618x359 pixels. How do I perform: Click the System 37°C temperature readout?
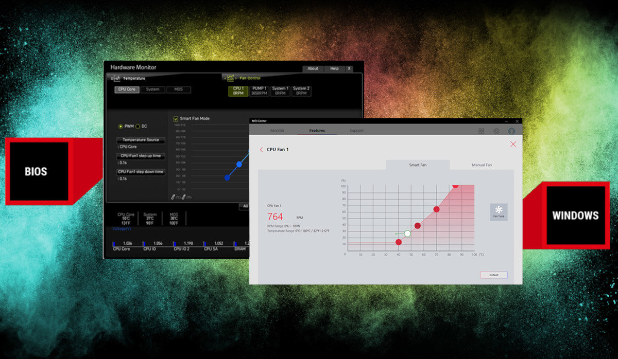point(150,219)
